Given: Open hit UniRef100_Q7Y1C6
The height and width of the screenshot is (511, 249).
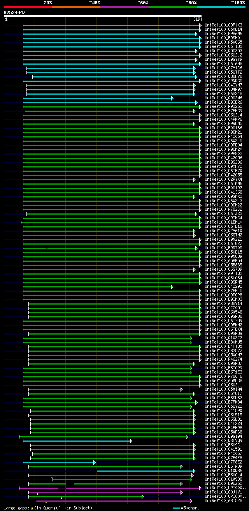Looking at the screenshot, I should point(224,68).
